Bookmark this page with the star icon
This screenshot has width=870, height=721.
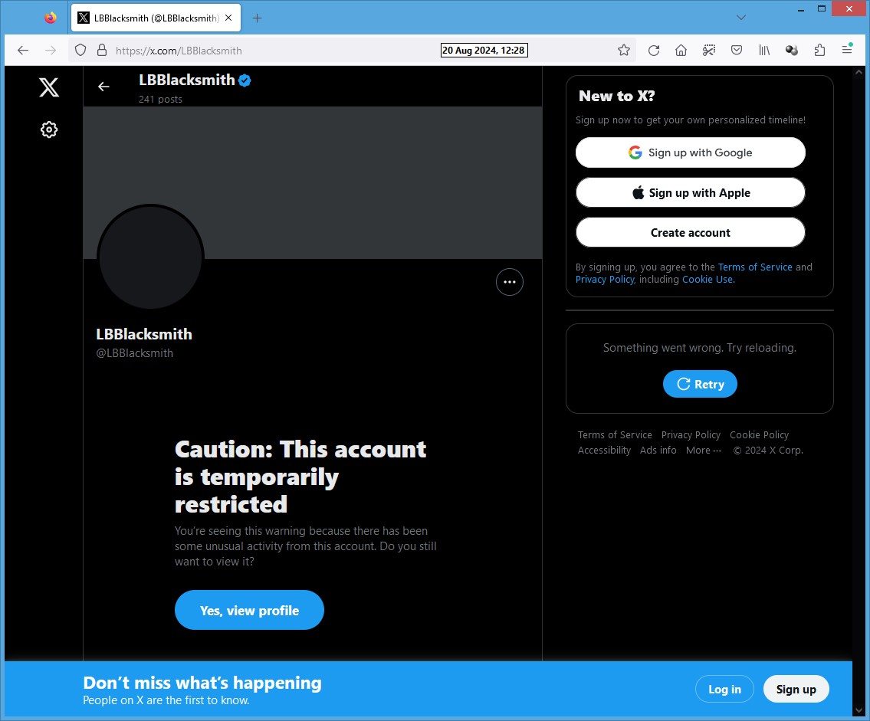pos(624,51)
